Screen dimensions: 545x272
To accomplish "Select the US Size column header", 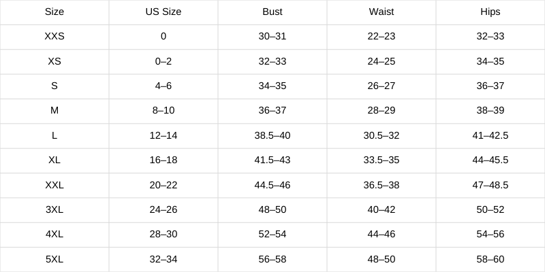I will [x=163, y=12].
